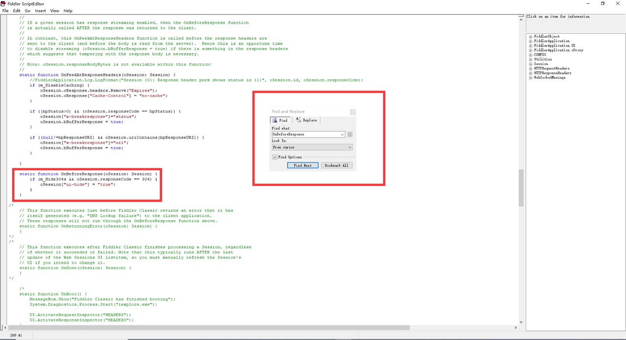Image resolution: width=626 pixels, height=340 pixels.
Task: Click the System.Diagnostics.Process.Start line
Action: click(x=93, y=304)
